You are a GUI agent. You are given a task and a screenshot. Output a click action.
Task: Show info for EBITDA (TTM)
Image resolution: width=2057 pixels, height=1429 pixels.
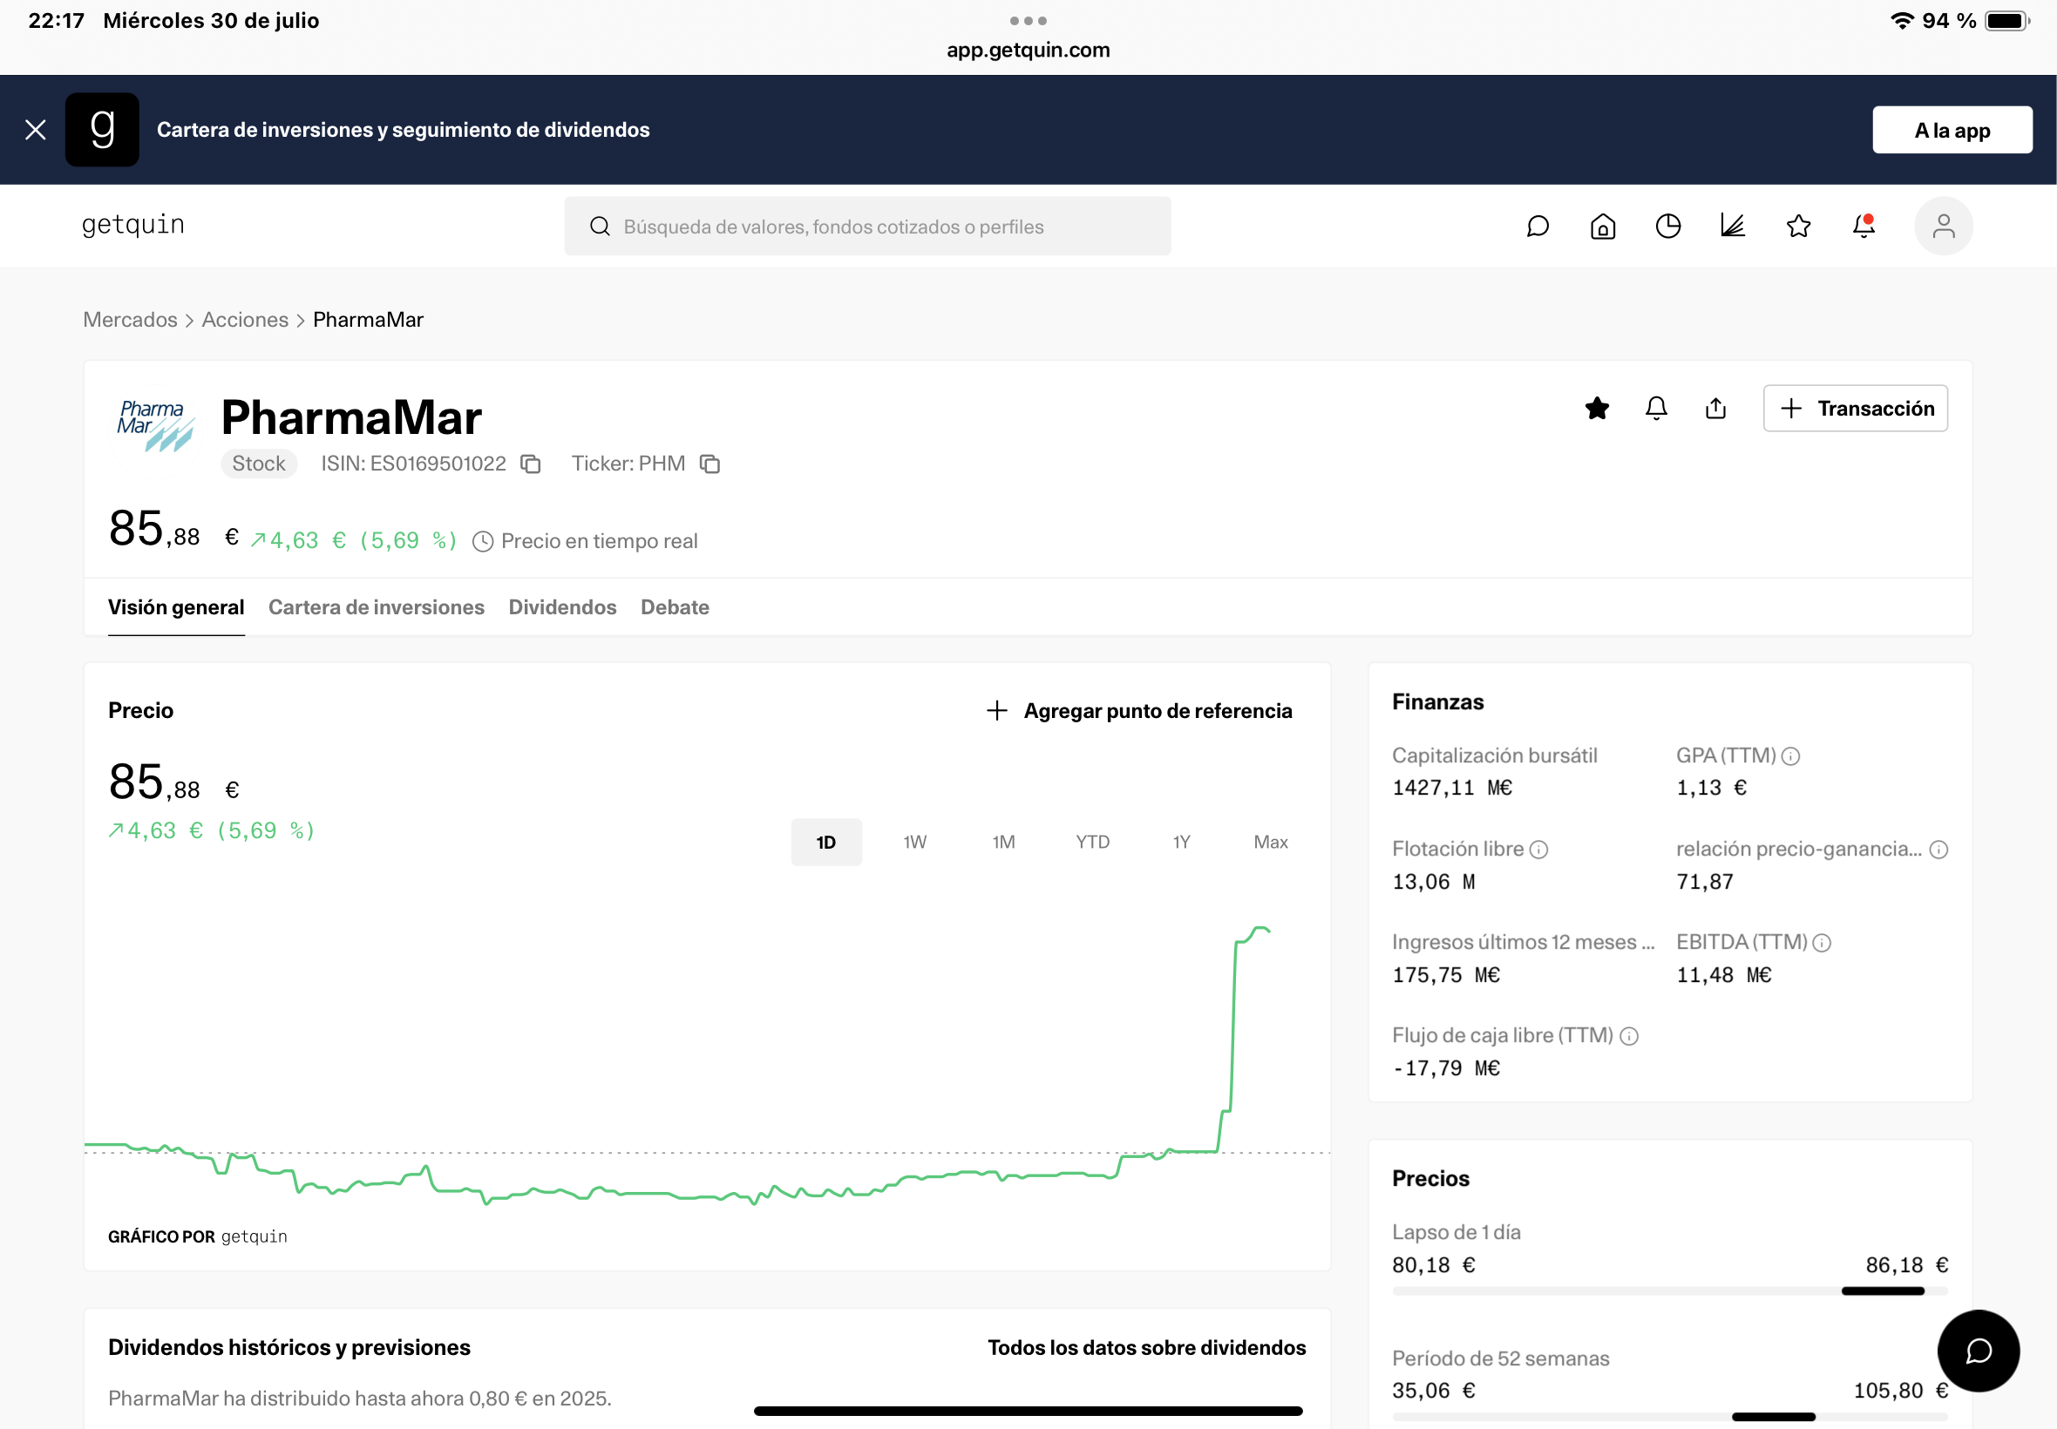[1822, 943]
